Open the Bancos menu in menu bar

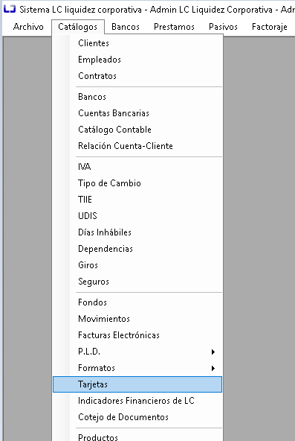pyautogui.click(x=126, y=27)
